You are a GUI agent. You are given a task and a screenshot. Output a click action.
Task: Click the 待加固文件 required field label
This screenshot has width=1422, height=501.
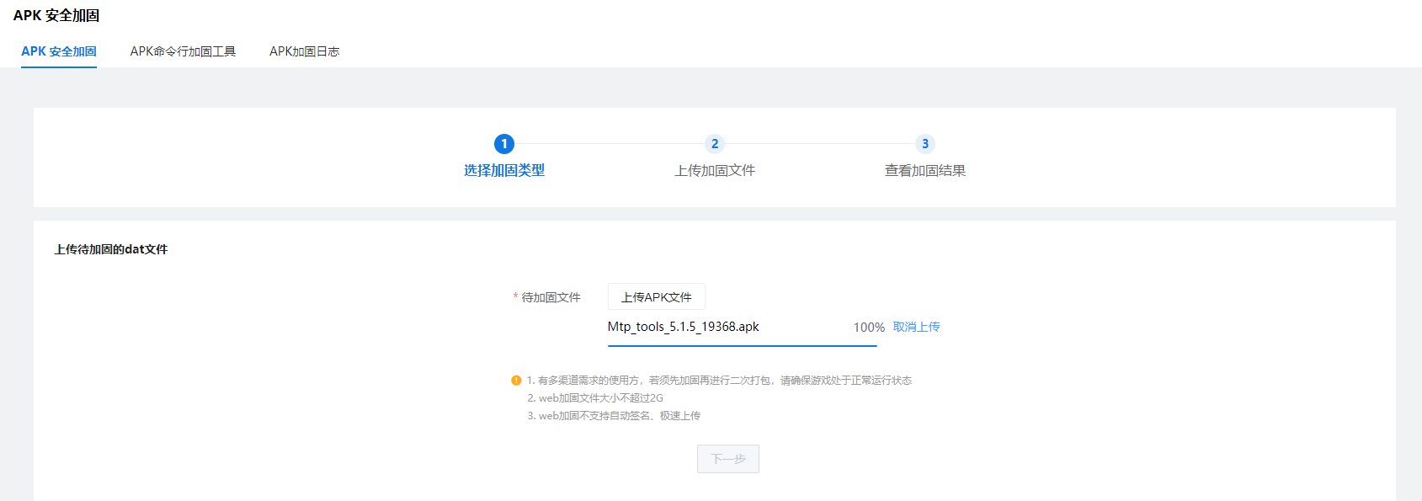[551, 297]
